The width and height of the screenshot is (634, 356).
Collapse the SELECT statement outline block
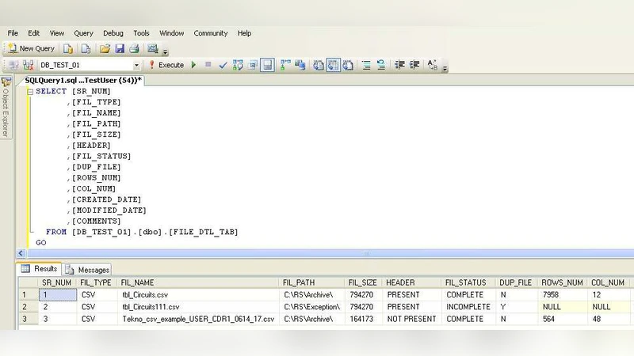click(x=30, y=92)
